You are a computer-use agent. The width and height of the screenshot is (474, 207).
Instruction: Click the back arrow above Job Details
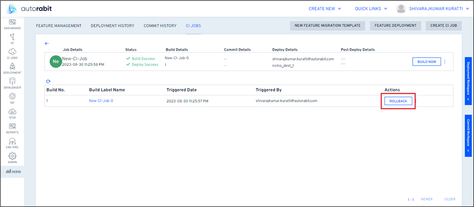47,43
